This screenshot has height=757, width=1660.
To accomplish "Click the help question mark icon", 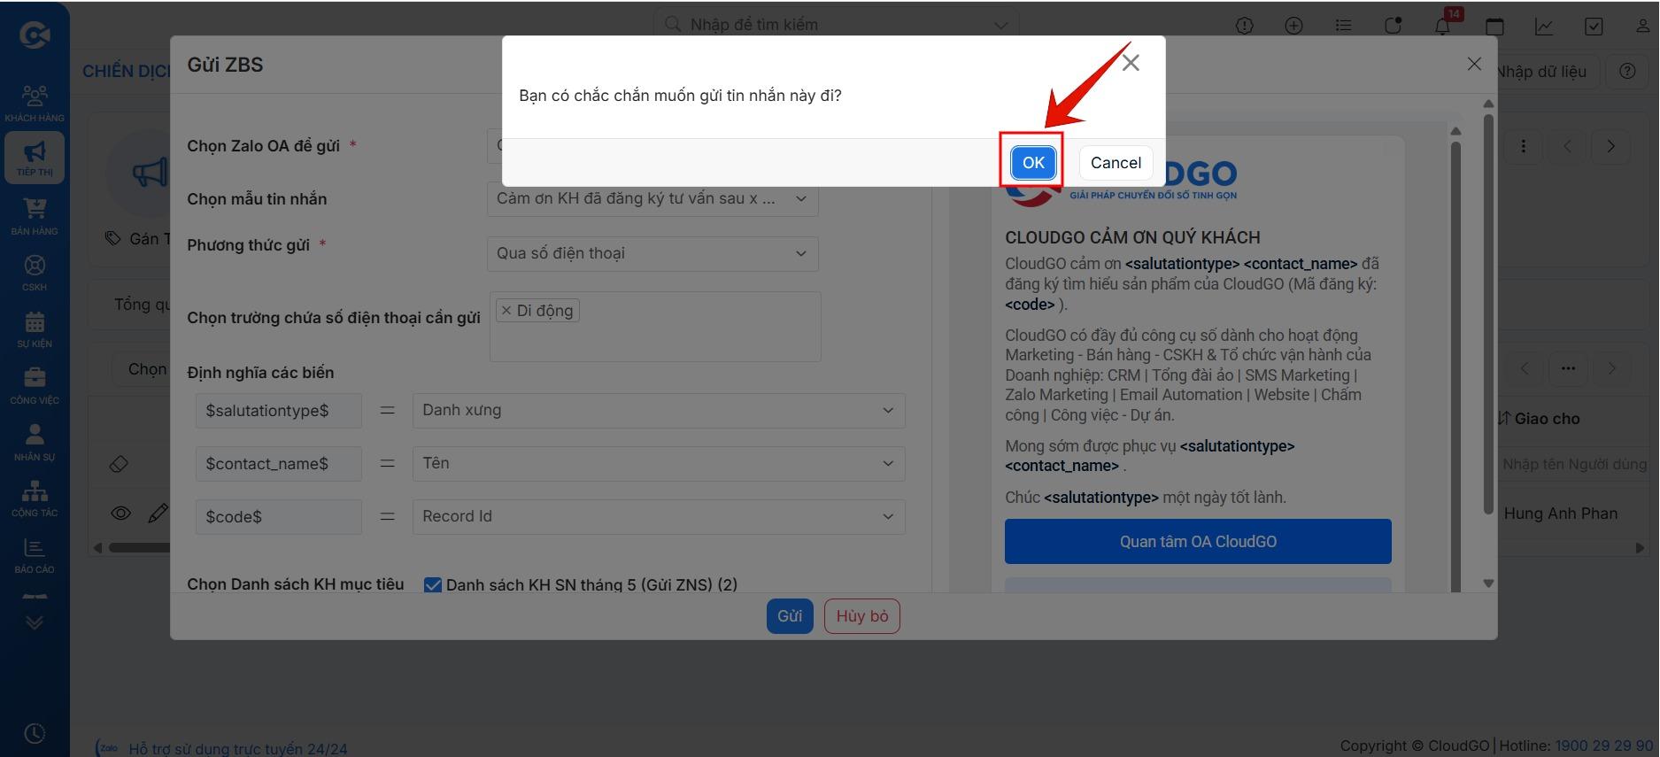I will point(1627,72).
